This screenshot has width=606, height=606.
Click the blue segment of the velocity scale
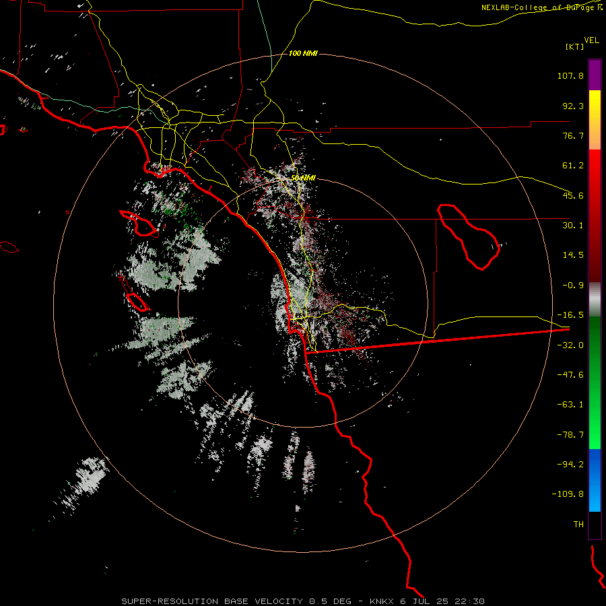[x=595, y=480]
